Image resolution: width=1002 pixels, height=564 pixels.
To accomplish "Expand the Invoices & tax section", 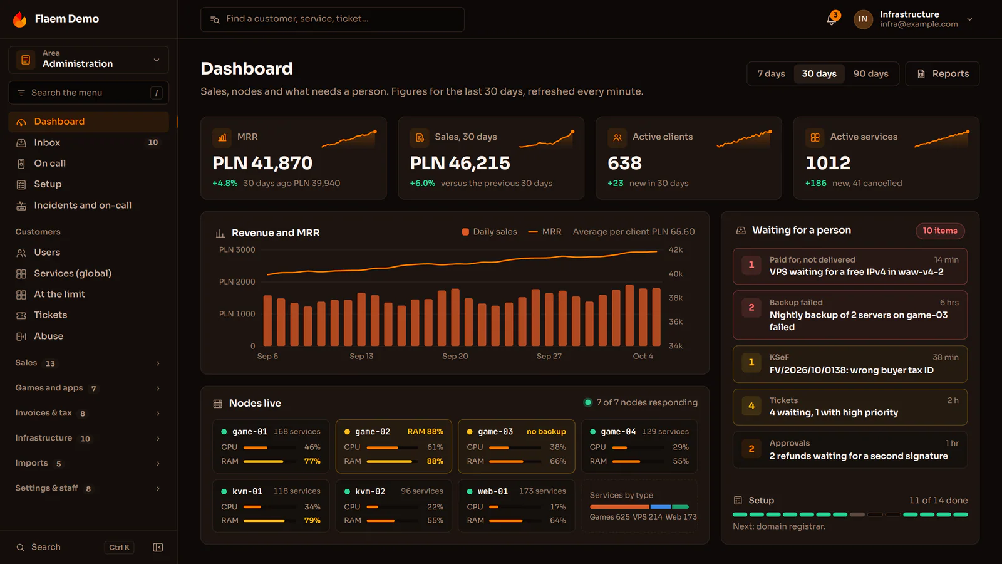I will point(88,413).
